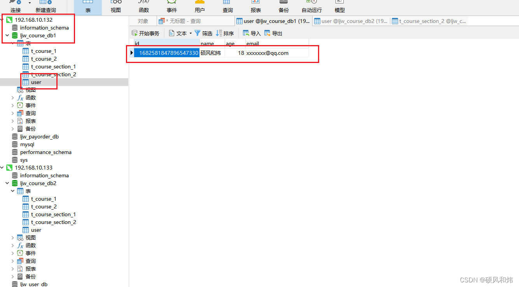Select the 表 toolbar button
The height and width of the screenshot is (287, 519).
coord(88,7)
